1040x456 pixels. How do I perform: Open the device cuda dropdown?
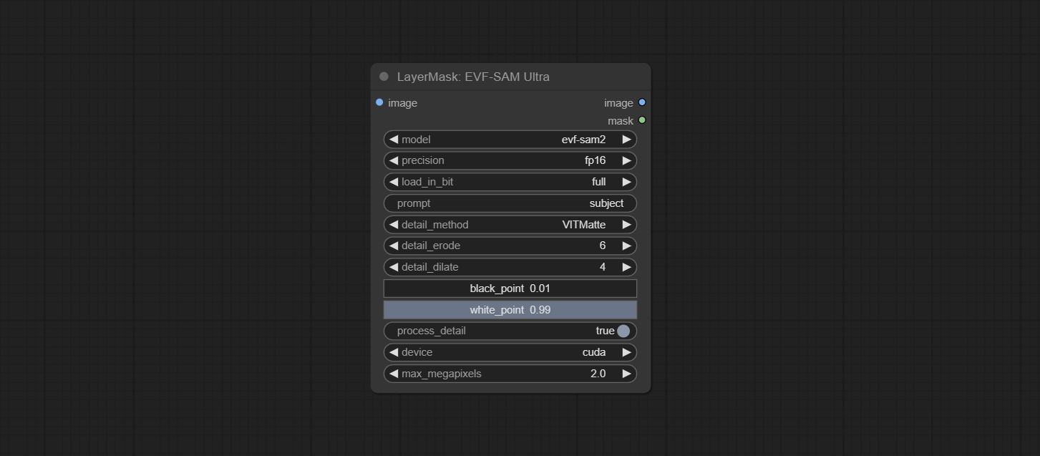point(510,352)
